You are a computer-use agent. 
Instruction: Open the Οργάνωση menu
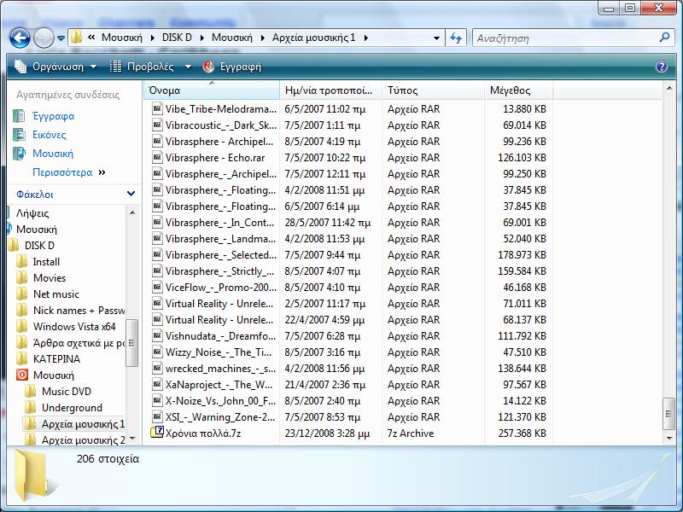pos(55,67)
